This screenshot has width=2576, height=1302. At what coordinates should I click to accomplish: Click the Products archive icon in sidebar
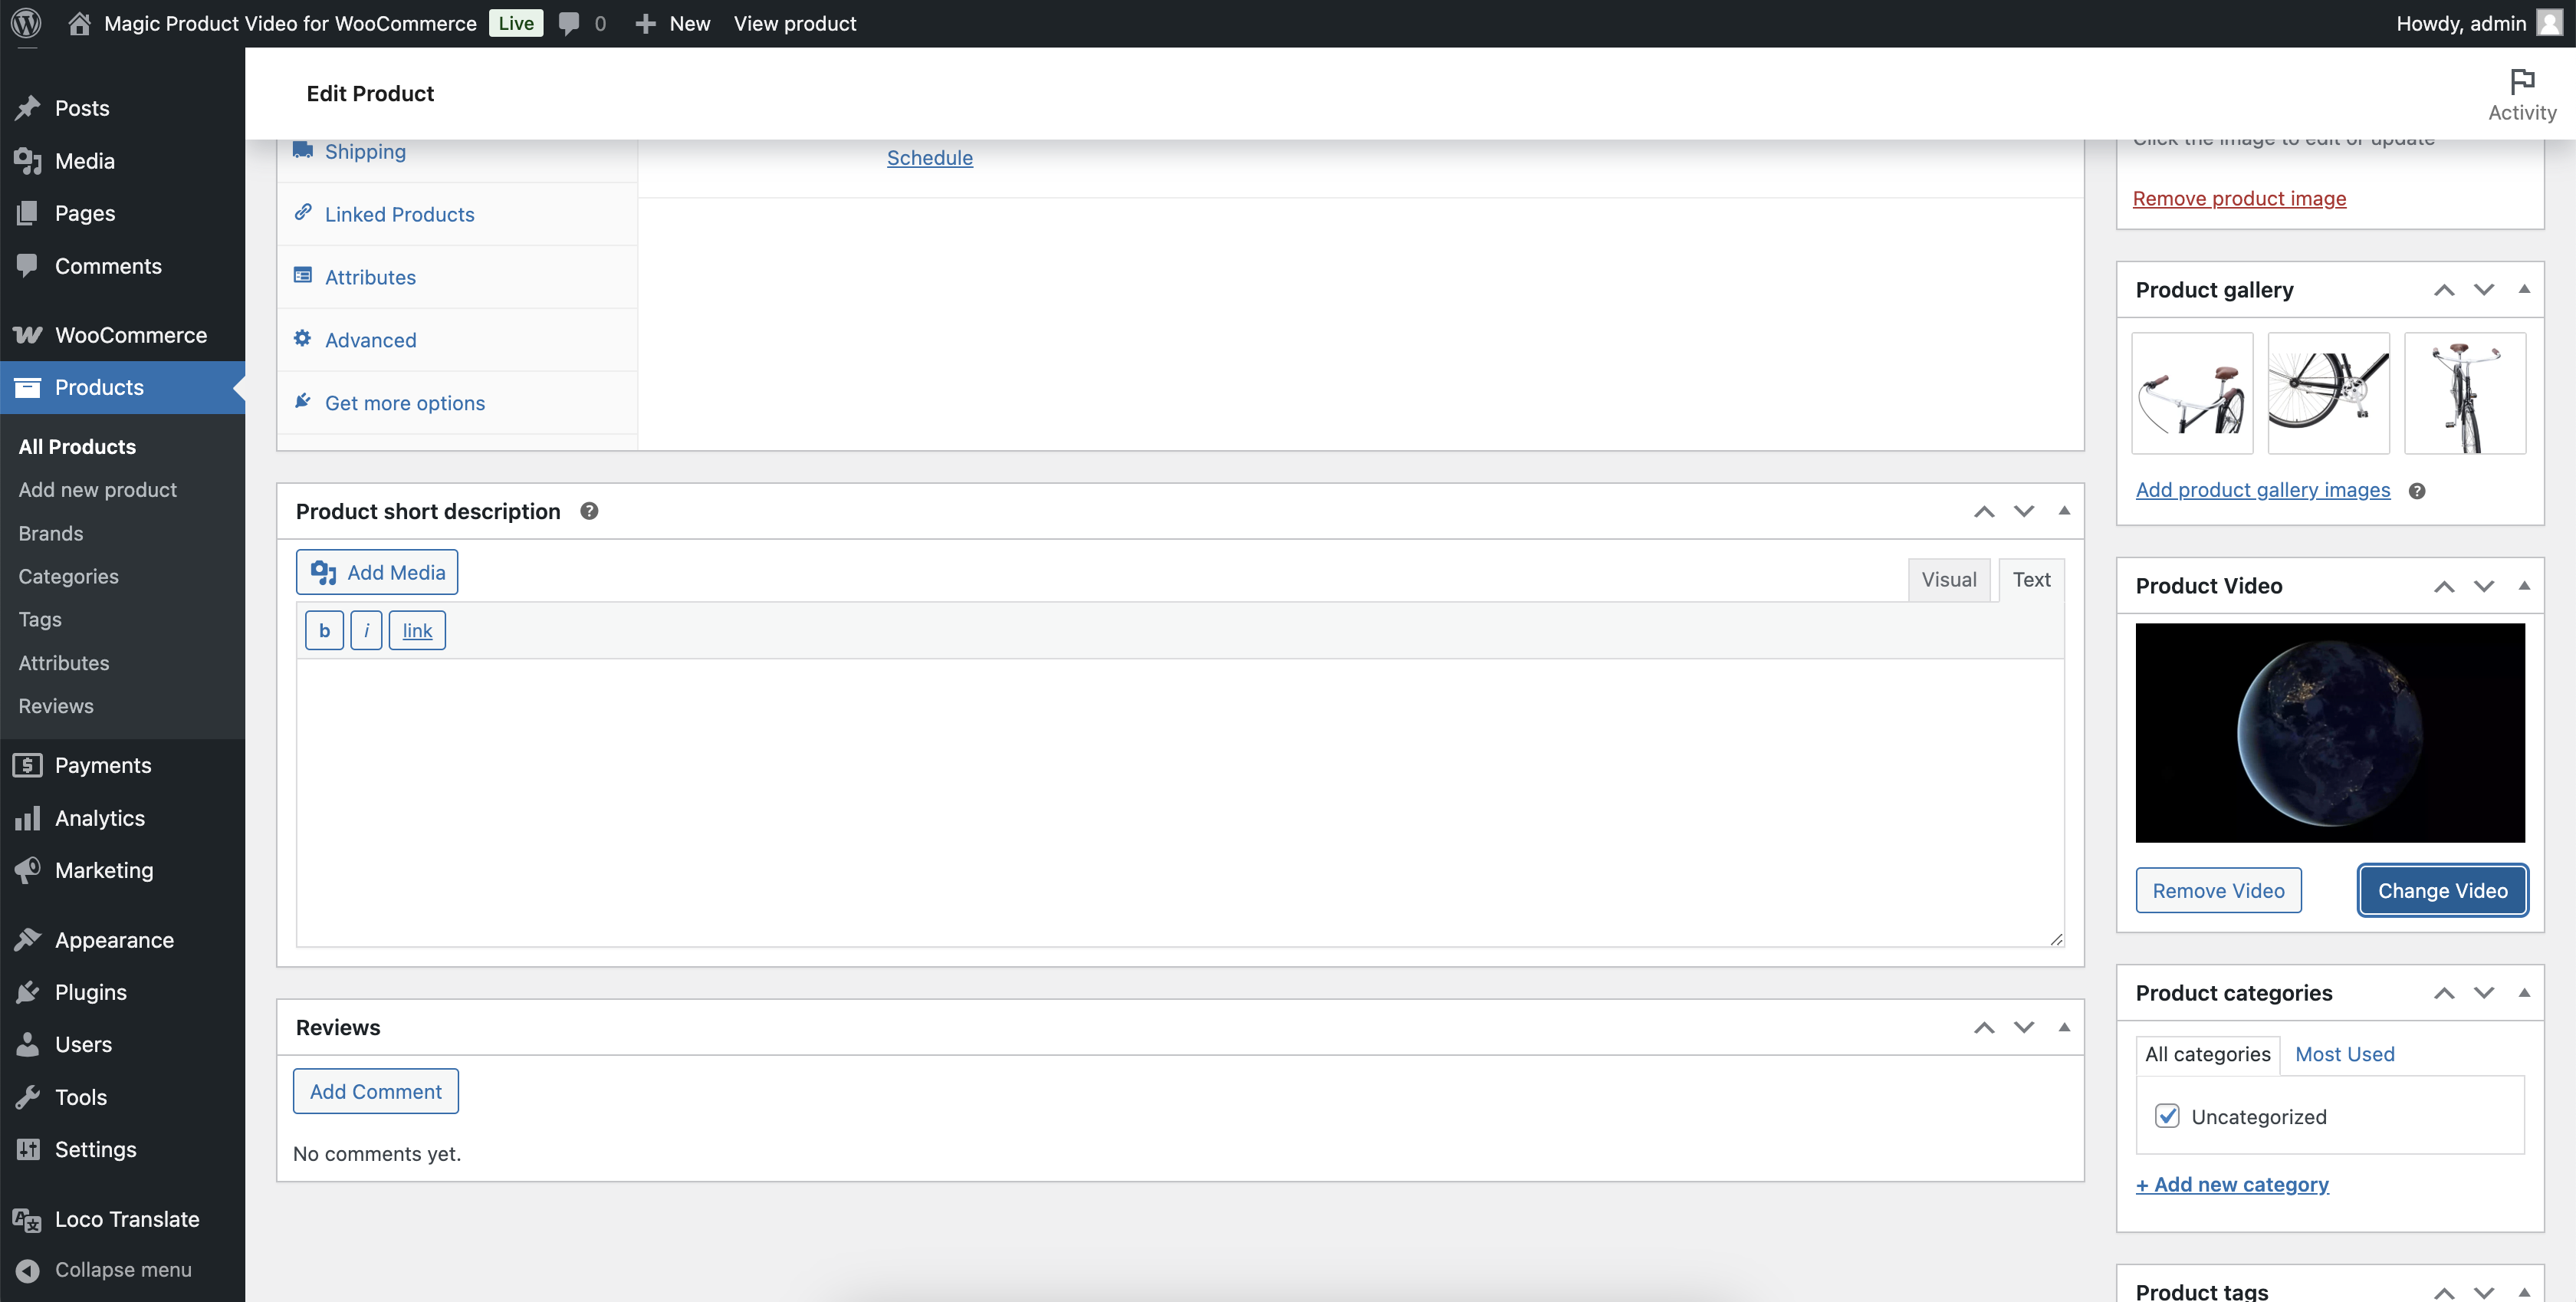pos(28,387)
